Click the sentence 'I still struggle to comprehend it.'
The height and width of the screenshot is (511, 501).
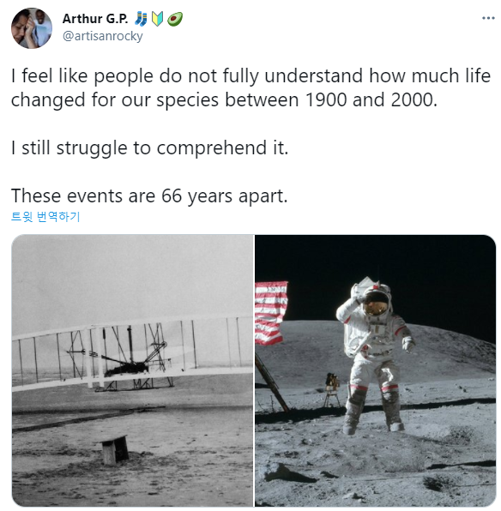click(150, 148)
